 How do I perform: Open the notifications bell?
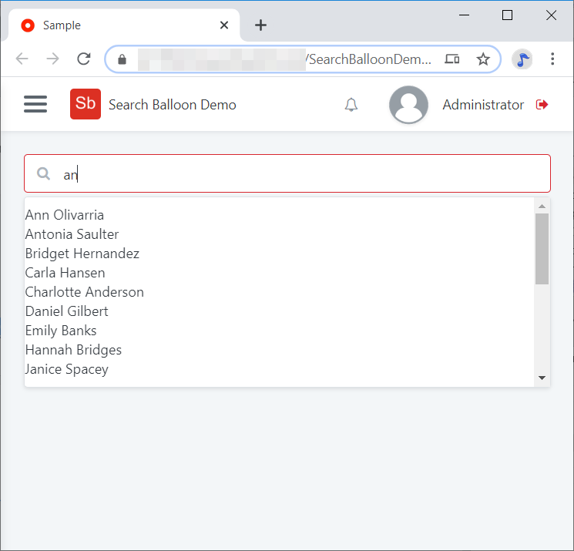coord(351,105)
